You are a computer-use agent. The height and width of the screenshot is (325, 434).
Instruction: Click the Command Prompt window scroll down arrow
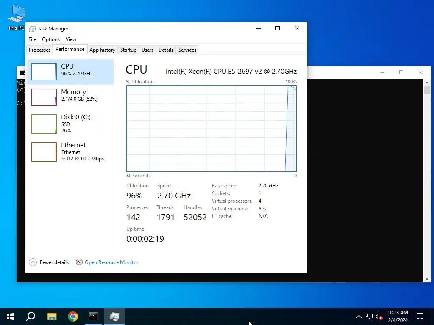(x=427, y=279)
